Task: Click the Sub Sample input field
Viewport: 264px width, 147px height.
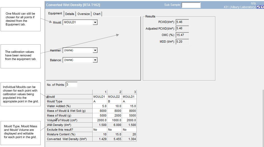Action: click(x=191, y=5)
